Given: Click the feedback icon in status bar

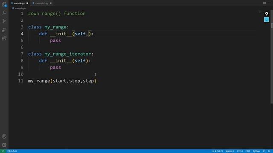Looking at the screenshot, I should (x=264, y=151).
